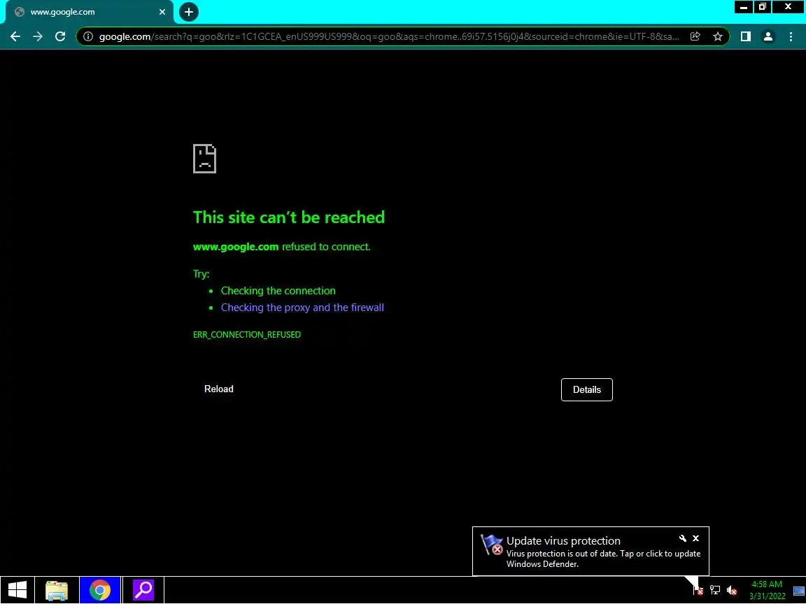Open the magnifier search app in taskbar
This screenshot has width=806, height=604.
pyautogui.click(x=143, y=590)
